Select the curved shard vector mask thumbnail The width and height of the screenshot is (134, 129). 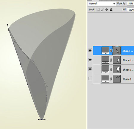coord(117,60)
